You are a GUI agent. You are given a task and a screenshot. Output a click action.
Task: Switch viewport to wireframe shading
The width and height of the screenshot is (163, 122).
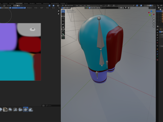147,5
